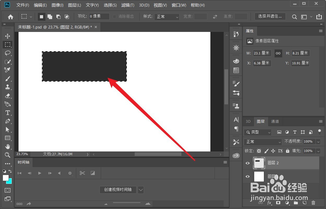Screen dimensions: 326x209
Task: Select the Quick Selection tool
Action: pos(8,62)
